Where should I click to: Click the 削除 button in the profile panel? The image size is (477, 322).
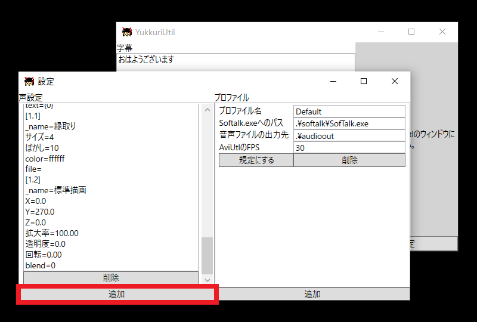349,160
